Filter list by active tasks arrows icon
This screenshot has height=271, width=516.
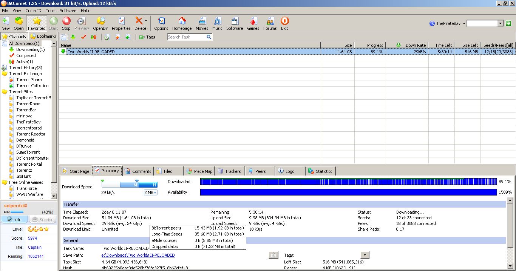[94, 37]
